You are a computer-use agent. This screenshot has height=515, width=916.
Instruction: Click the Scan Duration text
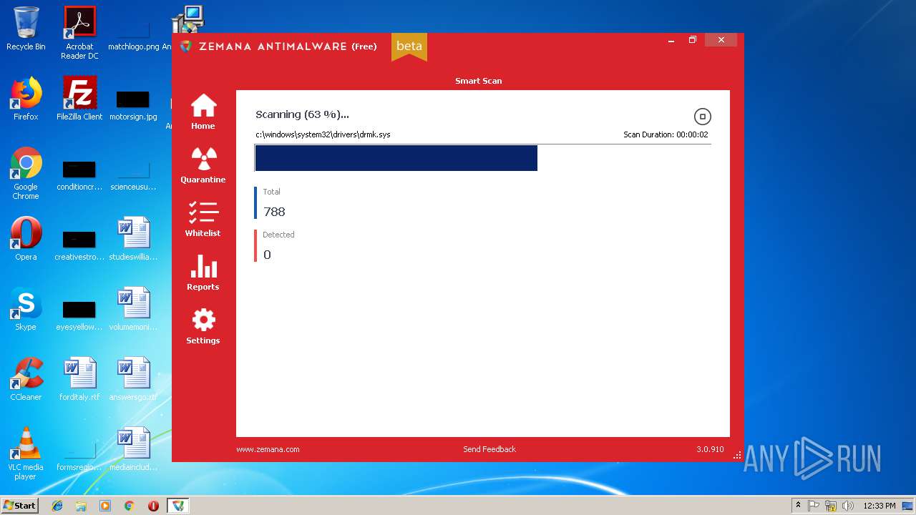[x=666, y=134]
